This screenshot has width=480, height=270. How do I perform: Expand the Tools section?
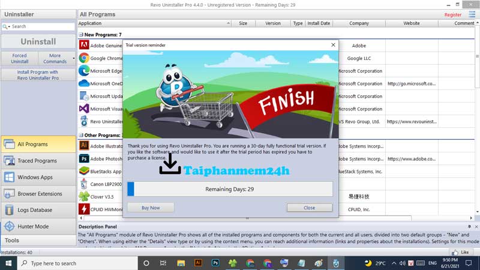38,241
